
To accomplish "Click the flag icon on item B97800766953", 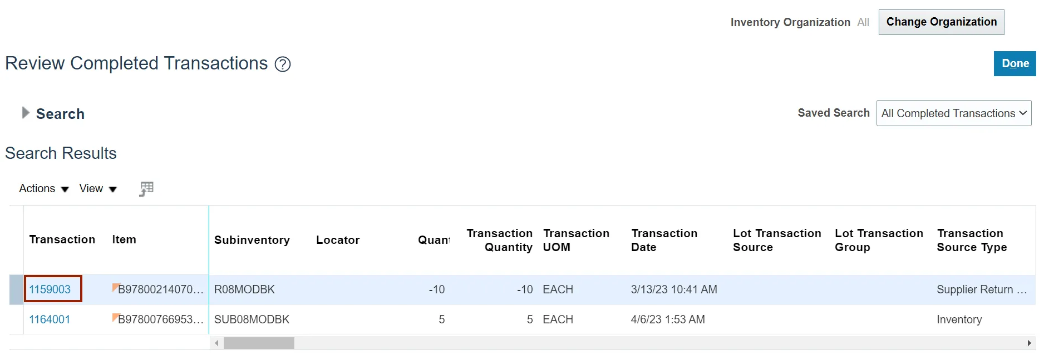I will coord(116,317).
